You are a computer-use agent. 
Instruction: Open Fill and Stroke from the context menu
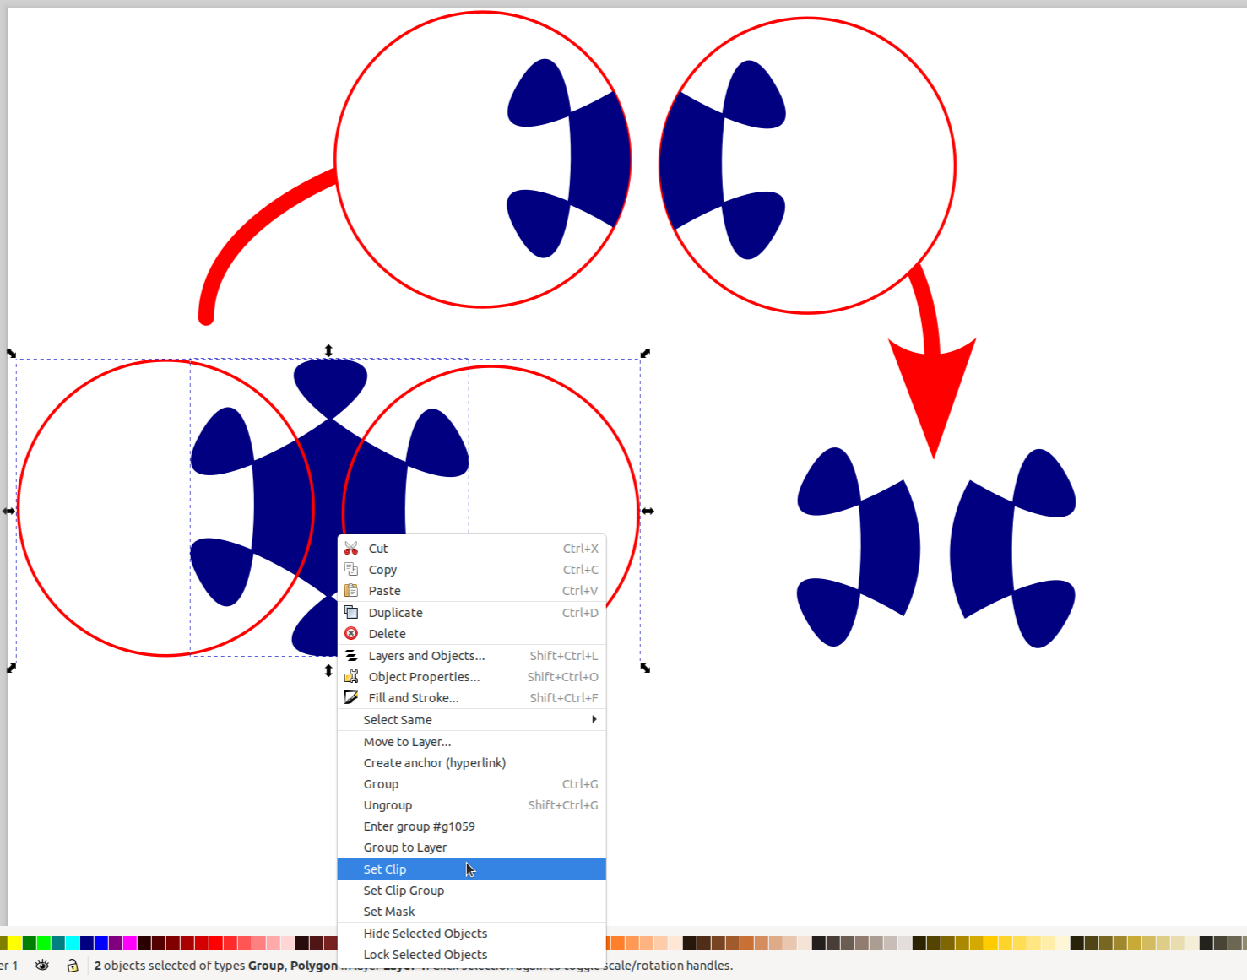click(x=471, y=698)
